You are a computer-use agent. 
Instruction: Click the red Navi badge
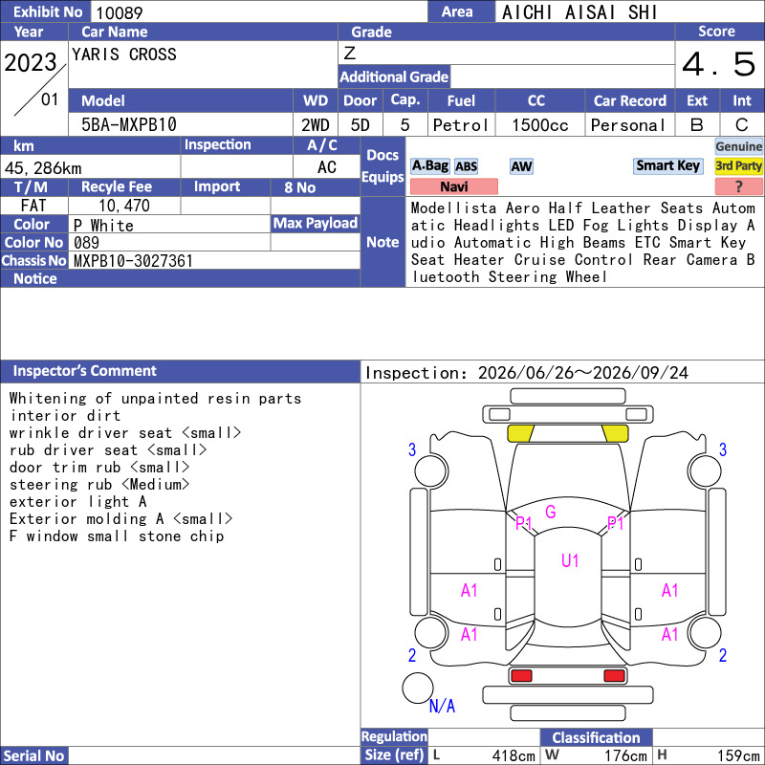tap(453, 186)
